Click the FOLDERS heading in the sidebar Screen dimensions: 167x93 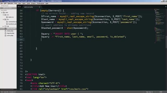tap(4, 10)
